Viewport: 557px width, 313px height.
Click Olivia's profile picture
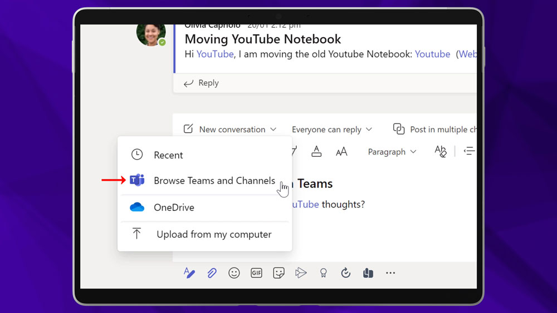[151, 34]
